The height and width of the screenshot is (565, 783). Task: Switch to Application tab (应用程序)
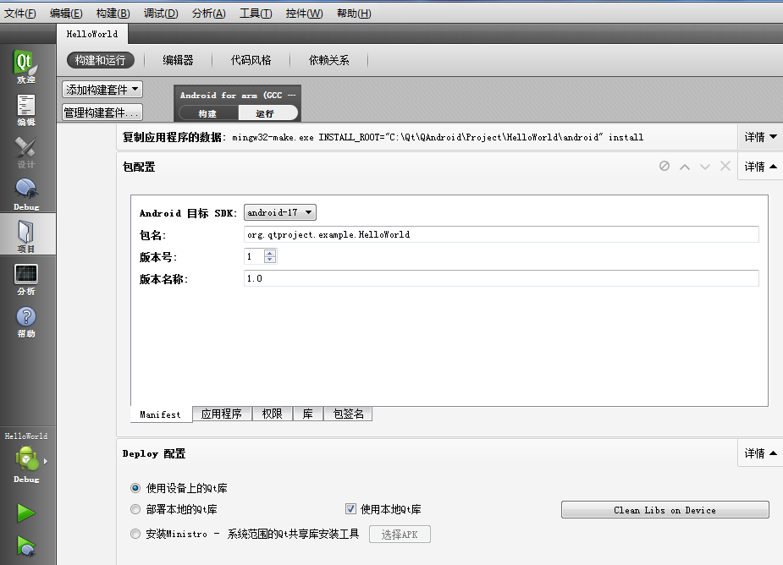[x=222, y=414]
